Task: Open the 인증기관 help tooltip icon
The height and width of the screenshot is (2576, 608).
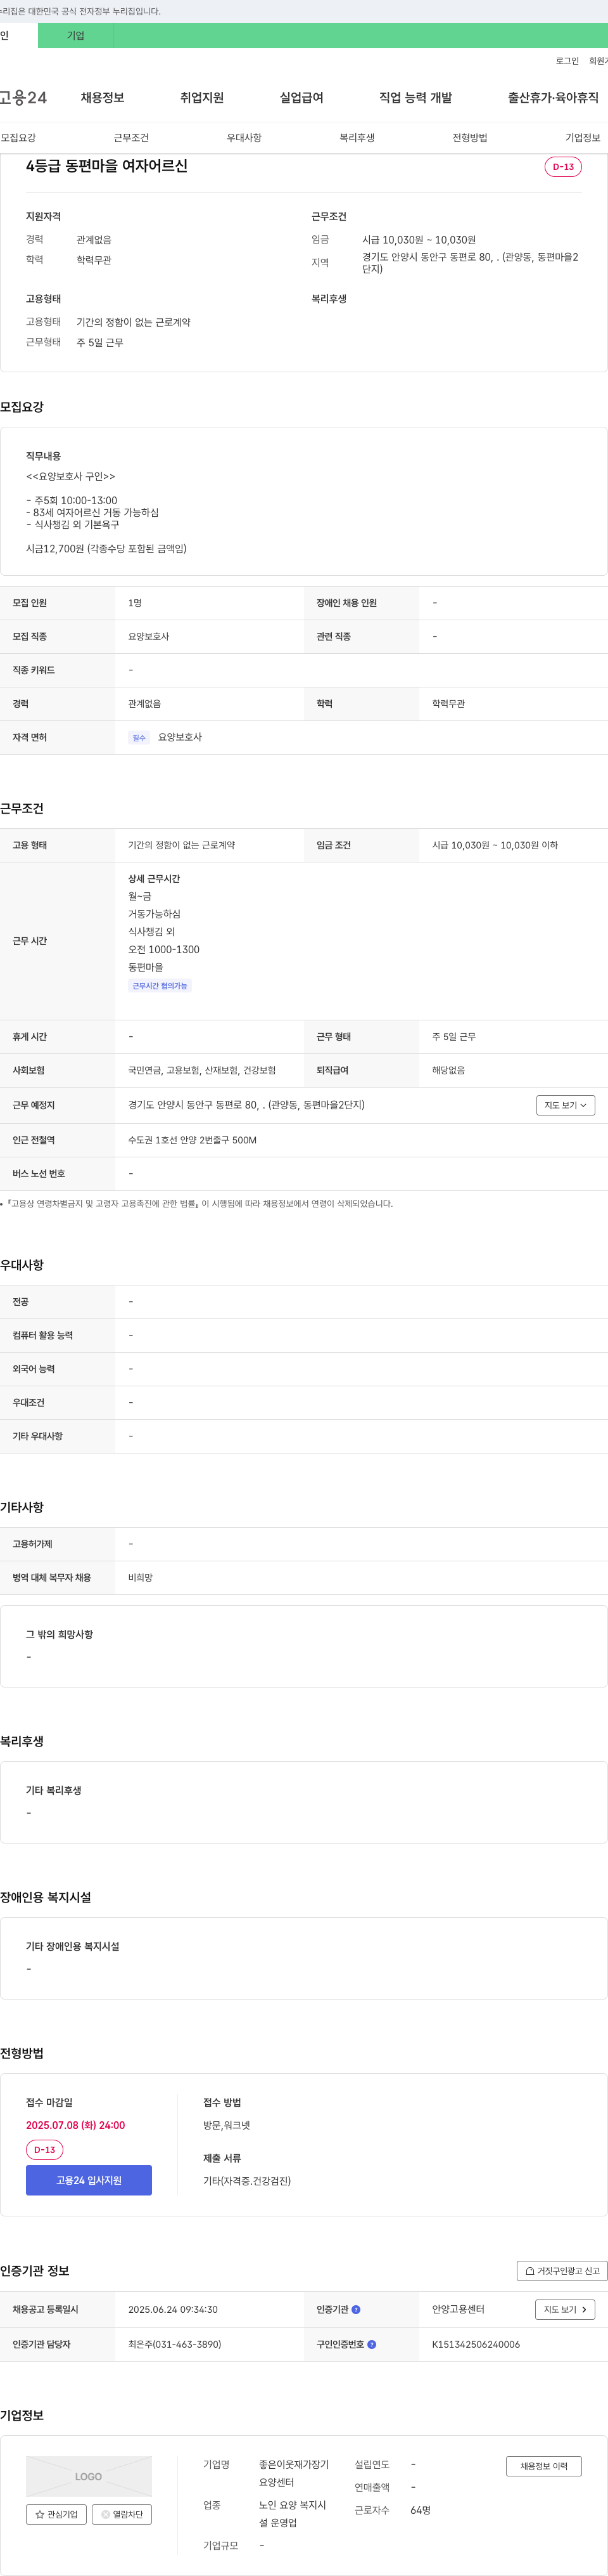Action: coord(355,2309)
